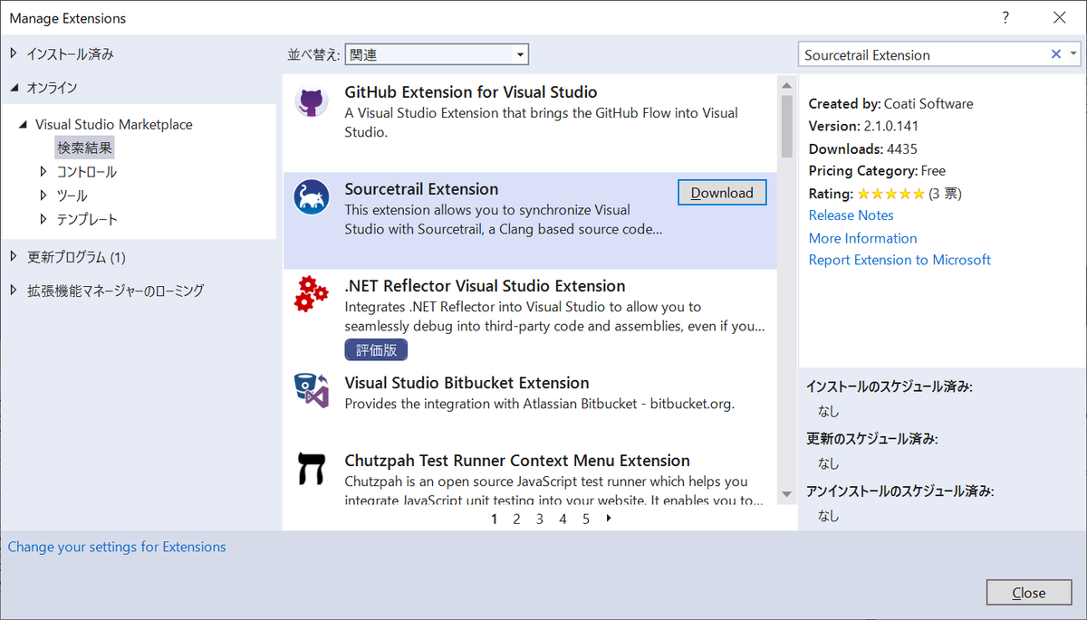This screenshot has width=1087, height=620.
Task: Click the Visual Studio Bitbucket Extension icon
Action: click(312, 391)
